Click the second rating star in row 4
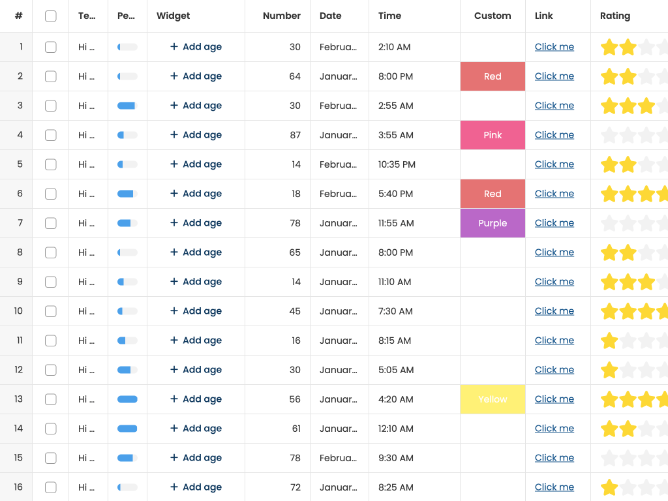The width and height of the screenshot is (668, 501). [628, 135]
